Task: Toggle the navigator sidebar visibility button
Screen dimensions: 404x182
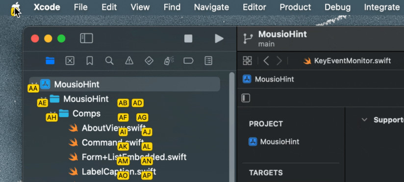Action: 86,38
